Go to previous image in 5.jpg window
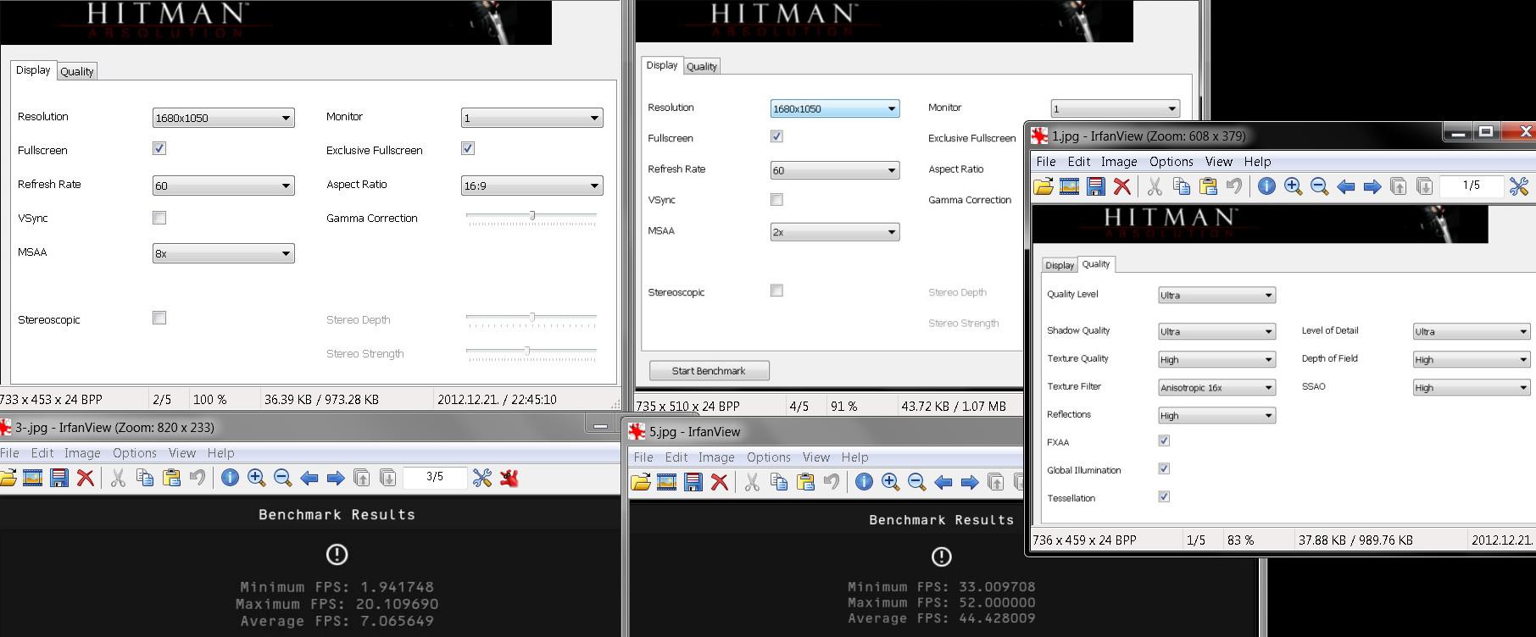 pyautogui.click(x=943, y=482)
